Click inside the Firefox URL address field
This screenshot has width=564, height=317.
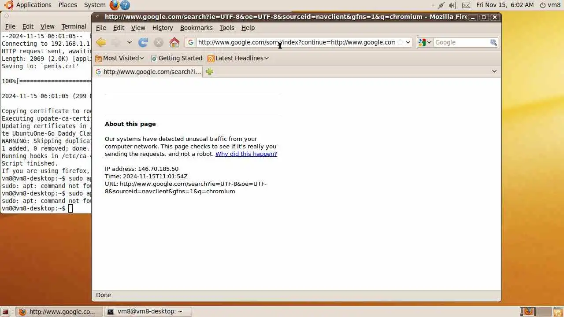[296, 42]
